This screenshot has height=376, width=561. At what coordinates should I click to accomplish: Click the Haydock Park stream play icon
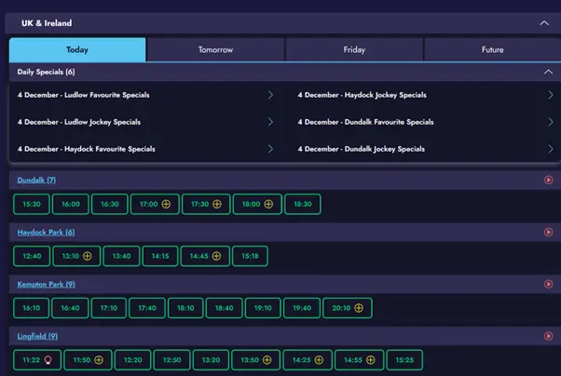tap(548, 232)
